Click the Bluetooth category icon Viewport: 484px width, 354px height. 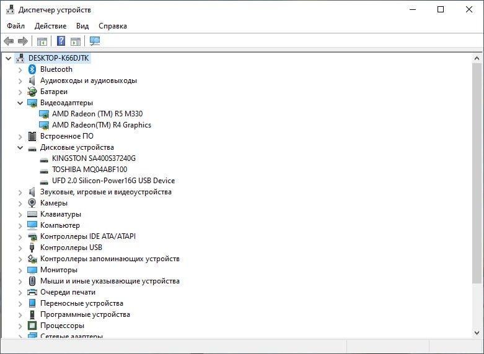pos(32,69)
